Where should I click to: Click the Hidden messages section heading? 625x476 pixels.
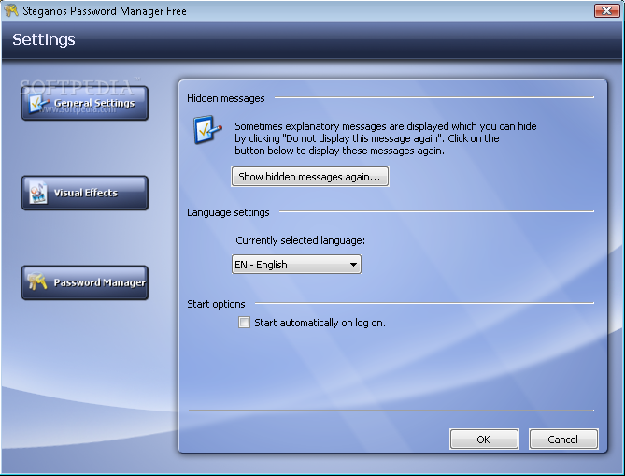tap(225, 98)
